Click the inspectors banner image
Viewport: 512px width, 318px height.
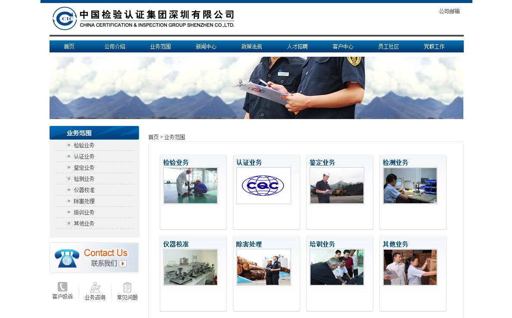pyautogui.click(x=256, y=88)
